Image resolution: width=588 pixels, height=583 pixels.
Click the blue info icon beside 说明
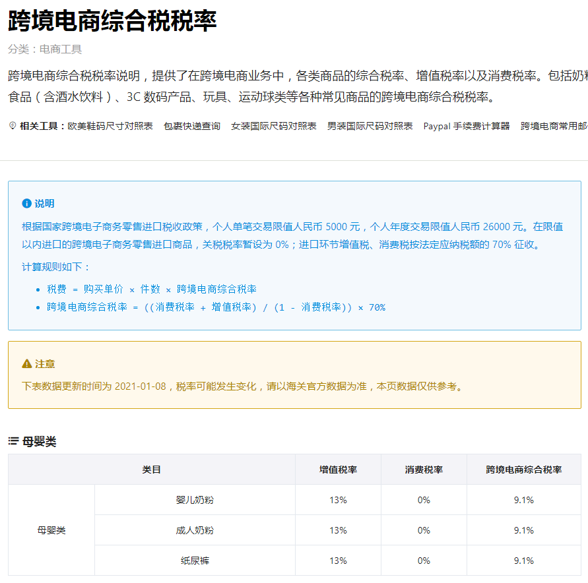(x=26, y=203)
